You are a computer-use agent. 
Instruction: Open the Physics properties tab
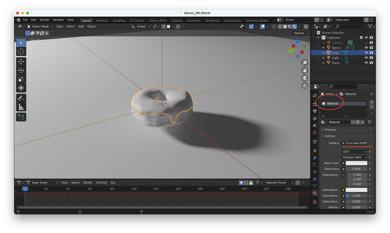315,172
